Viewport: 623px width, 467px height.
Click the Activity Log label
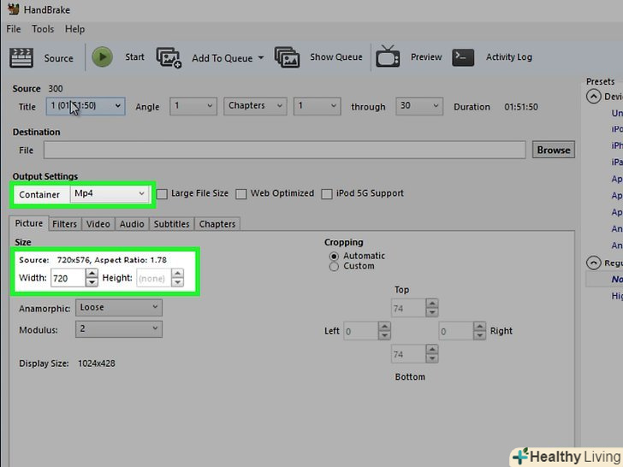pos(509,56)
